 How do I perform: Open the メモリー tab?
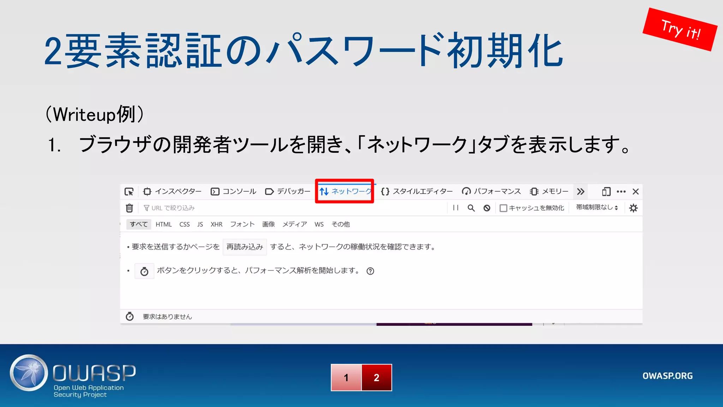pos(549,191)
